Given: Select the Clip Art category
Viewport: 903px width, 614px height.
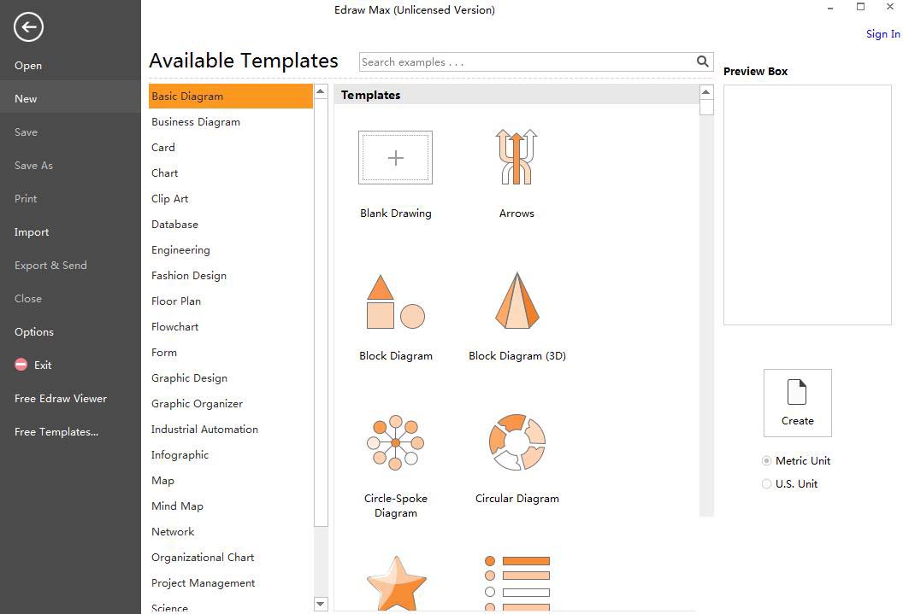Looking at the screenshot, I should coord(170,198).
